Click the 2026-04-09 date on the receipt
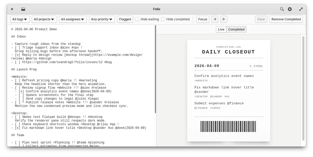Image resolution: width=313 pixels, height=157 pixels. click(x=207, y=66)
